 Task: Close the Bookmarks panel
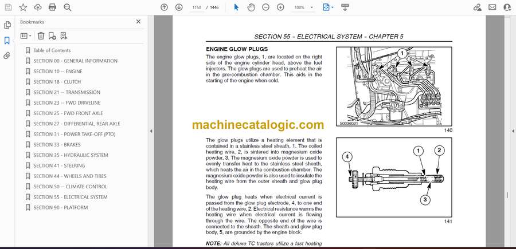[138, 22]
